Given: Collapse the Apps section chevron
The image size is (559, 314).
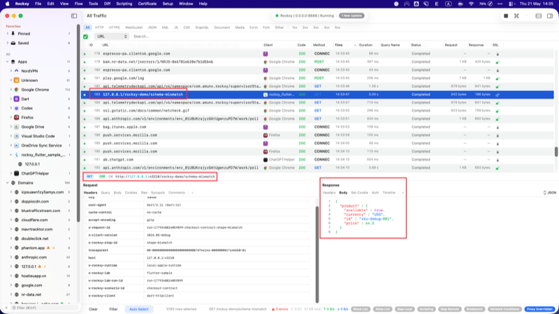Looking at the screenshot, I should click(x=8, y=62).
